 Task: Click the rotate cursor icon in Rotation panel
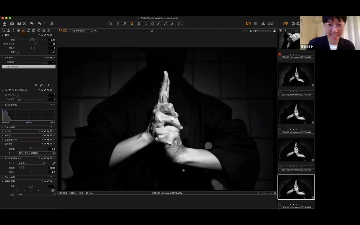(53, 190)
